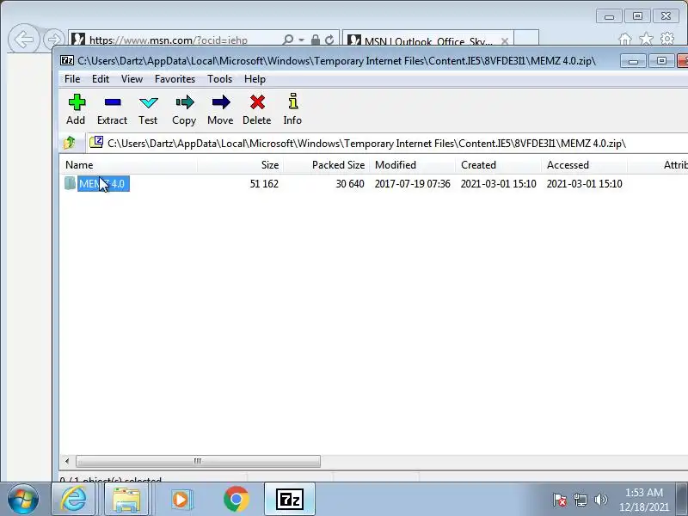This screenshot has width=688, height=516.
Task: Open Action Center flag in system tray
Action: point(559,500)
